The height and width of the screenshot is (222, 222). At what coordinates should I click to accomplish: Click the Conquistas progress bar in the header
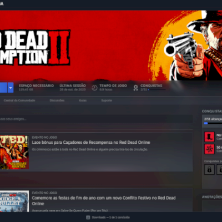click(x=157, y=90)
